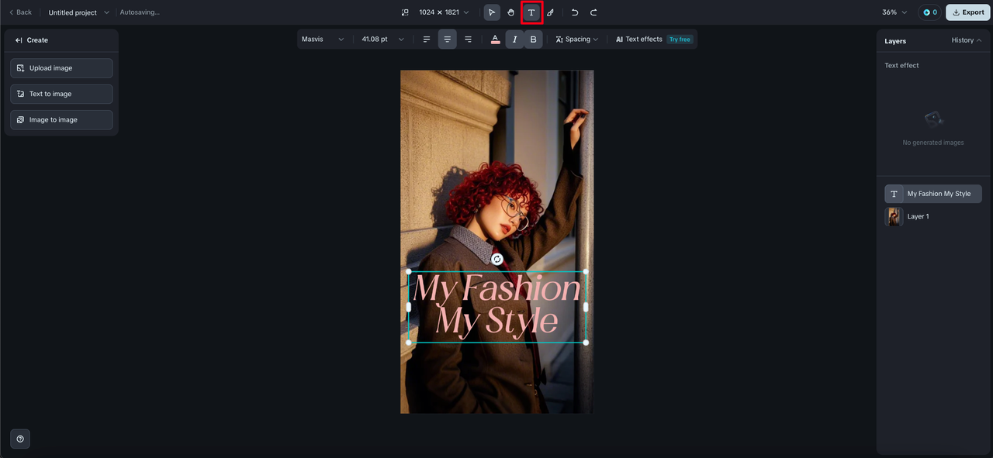Align text left

click(x=426, y=40)
